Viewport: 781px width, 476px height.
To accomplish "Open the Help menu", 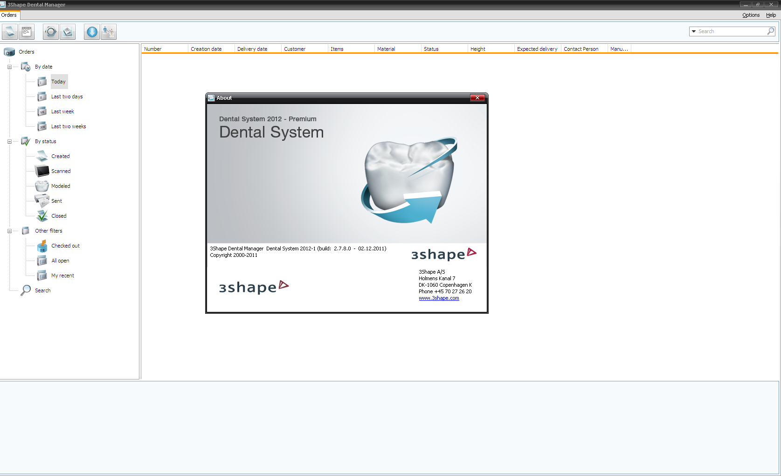I will (771, 15).
